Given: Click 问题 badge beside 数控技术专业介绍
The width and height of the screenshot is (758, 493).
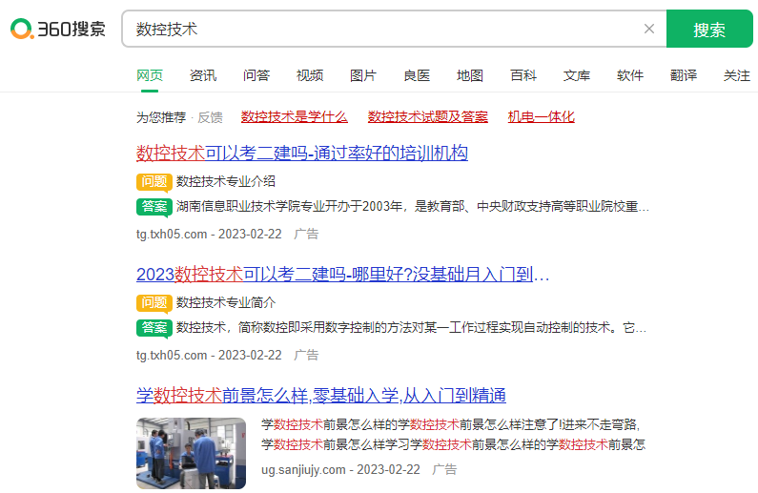Looking at the screenshot, I should click(x=154, y=182).
